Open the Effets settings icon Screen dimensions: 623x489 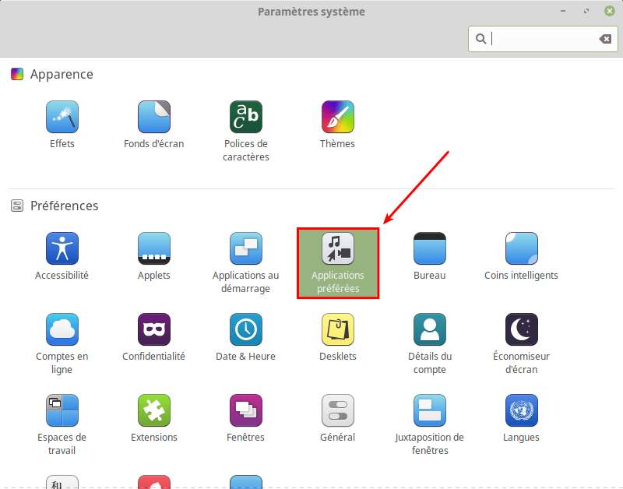pyautogui.click(x=62, y=117)
